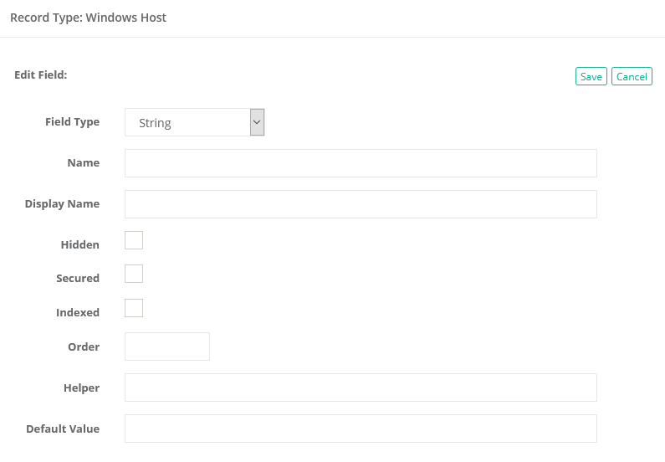Viewport: 665px width, 462px height.
Task: Click the Save button
Action: (x=591, y=76)
